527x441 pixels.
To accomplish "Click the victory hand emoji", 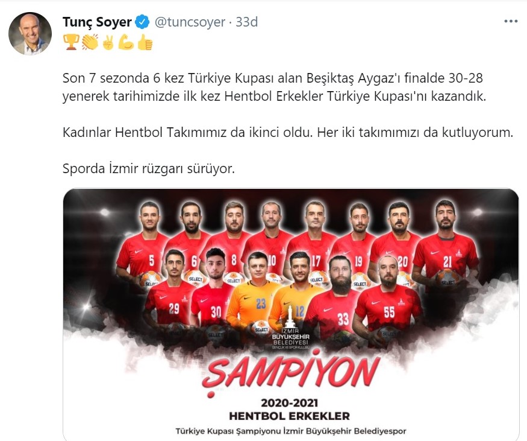I will pos(108,42).
